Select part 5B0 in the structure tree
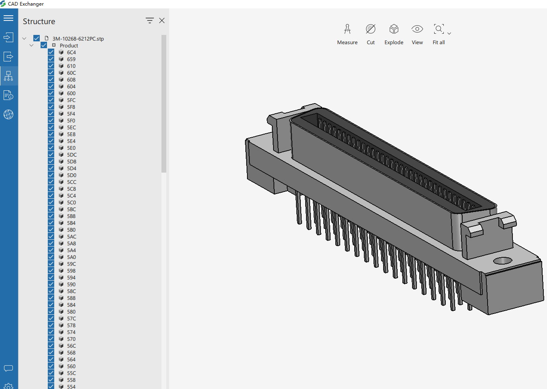The width and height of the screenshot is (547, 389). 71,230
